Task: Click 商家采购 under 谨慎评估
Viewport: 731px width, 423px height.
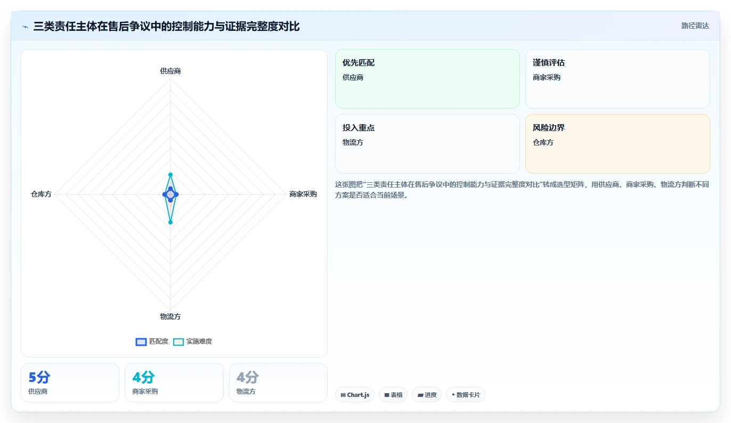Action: tap(547, 77)
